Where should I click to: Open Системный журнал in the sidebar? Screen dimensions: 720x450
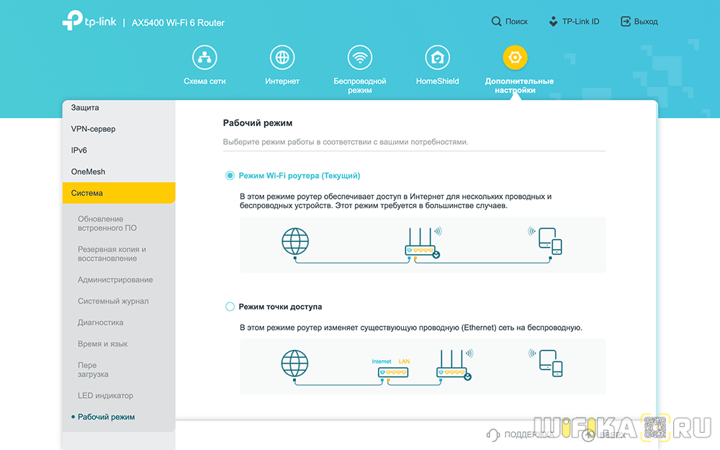pos(113,301)
